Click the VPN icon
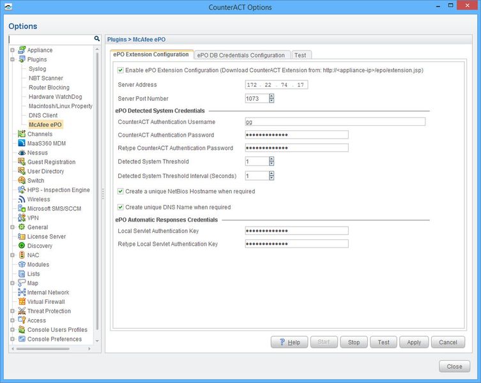The width and height of the screenshot is (481, 383). point(22,218)
